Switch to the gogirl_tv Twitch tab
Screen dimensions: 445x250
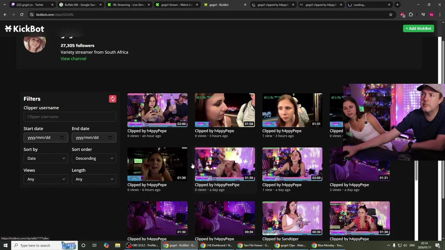[x=32, y=5]
